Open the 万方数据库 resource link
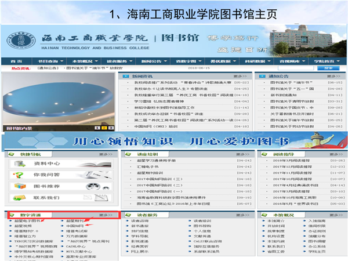Viewport: 348px width, 261px height. pos(77,236)
